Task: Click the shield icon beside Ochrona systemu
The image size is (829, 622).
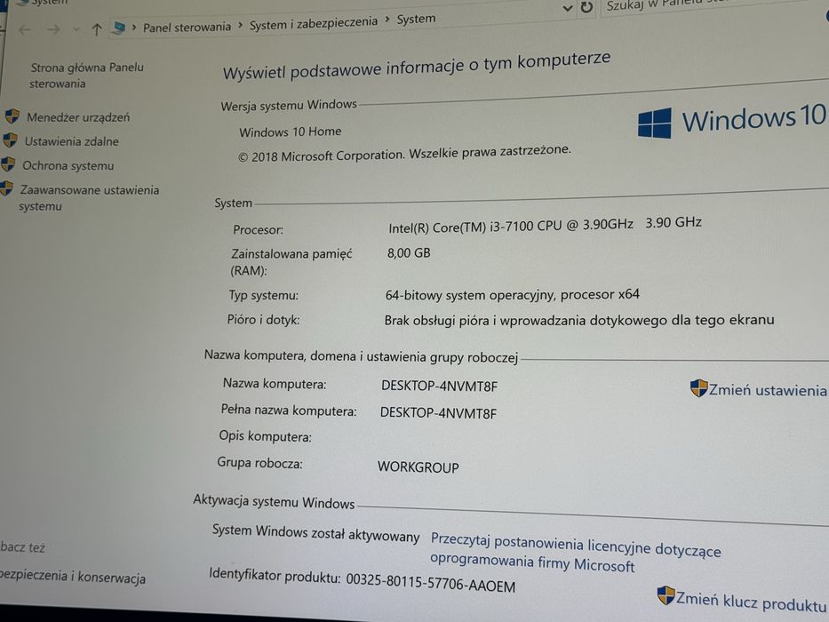Action: pyautogui.click(x=8, y=164)
